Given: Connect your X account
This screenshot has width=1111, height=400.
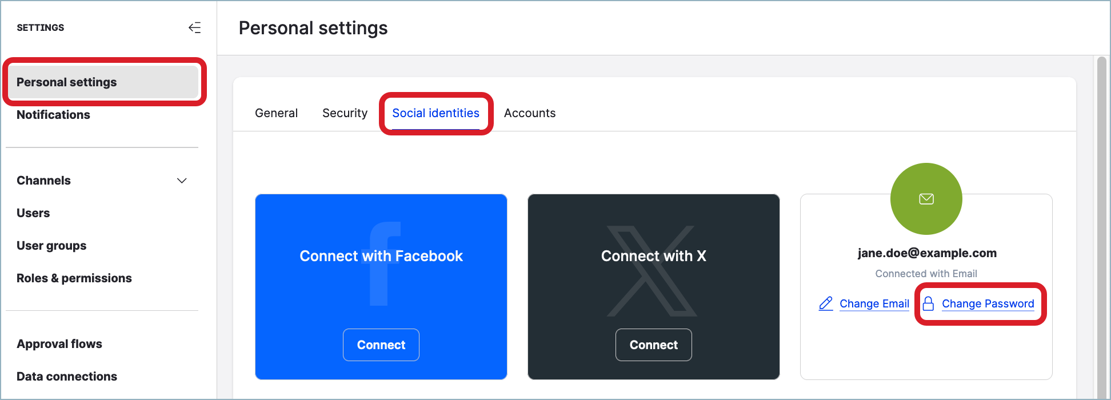Looking at the screenshot, I should coord(653,345).
